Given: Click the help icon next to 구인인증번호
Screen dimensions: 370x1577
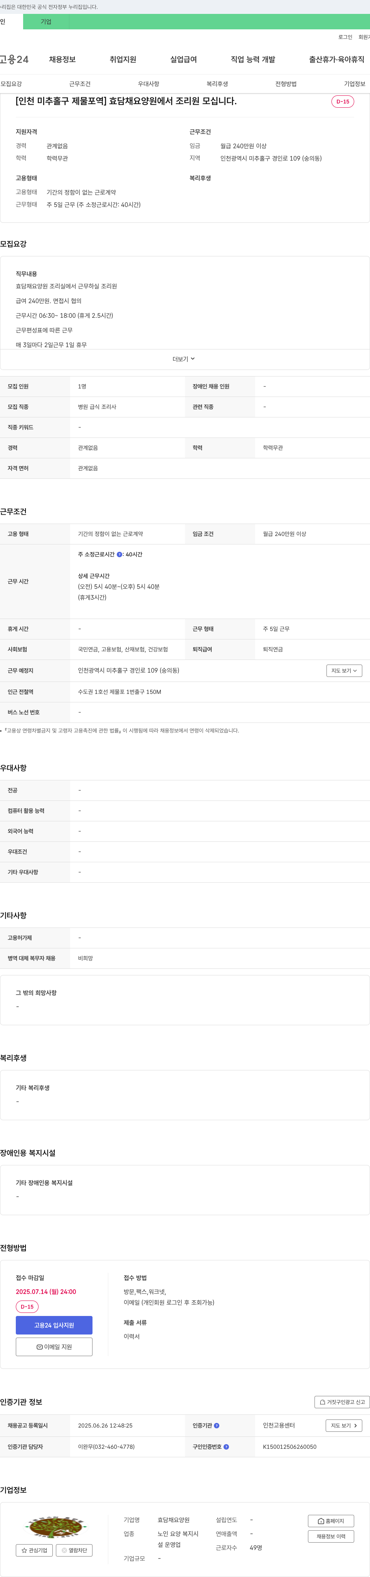Looking at the screenshot, I should coord(227,1447).
